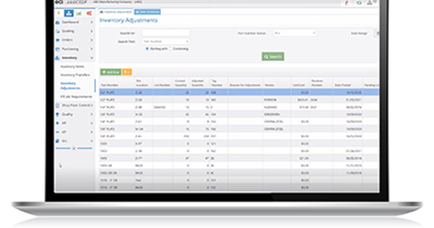
Task: Click the Purchasing icon in the sidebar
Action: point(58,49)
